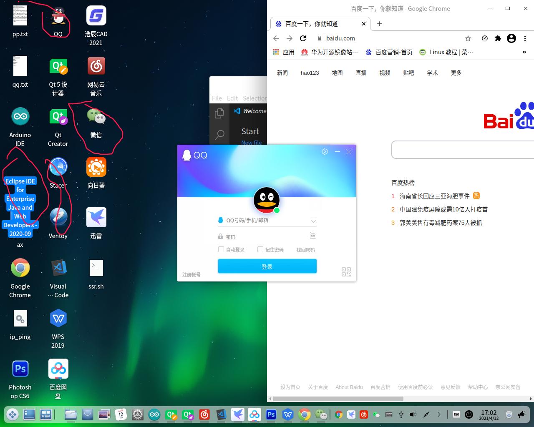The width and height of the screenshot is (534, 427).
Task: Open the 新闻 link on Baidu
Action: tap(282, 73)
